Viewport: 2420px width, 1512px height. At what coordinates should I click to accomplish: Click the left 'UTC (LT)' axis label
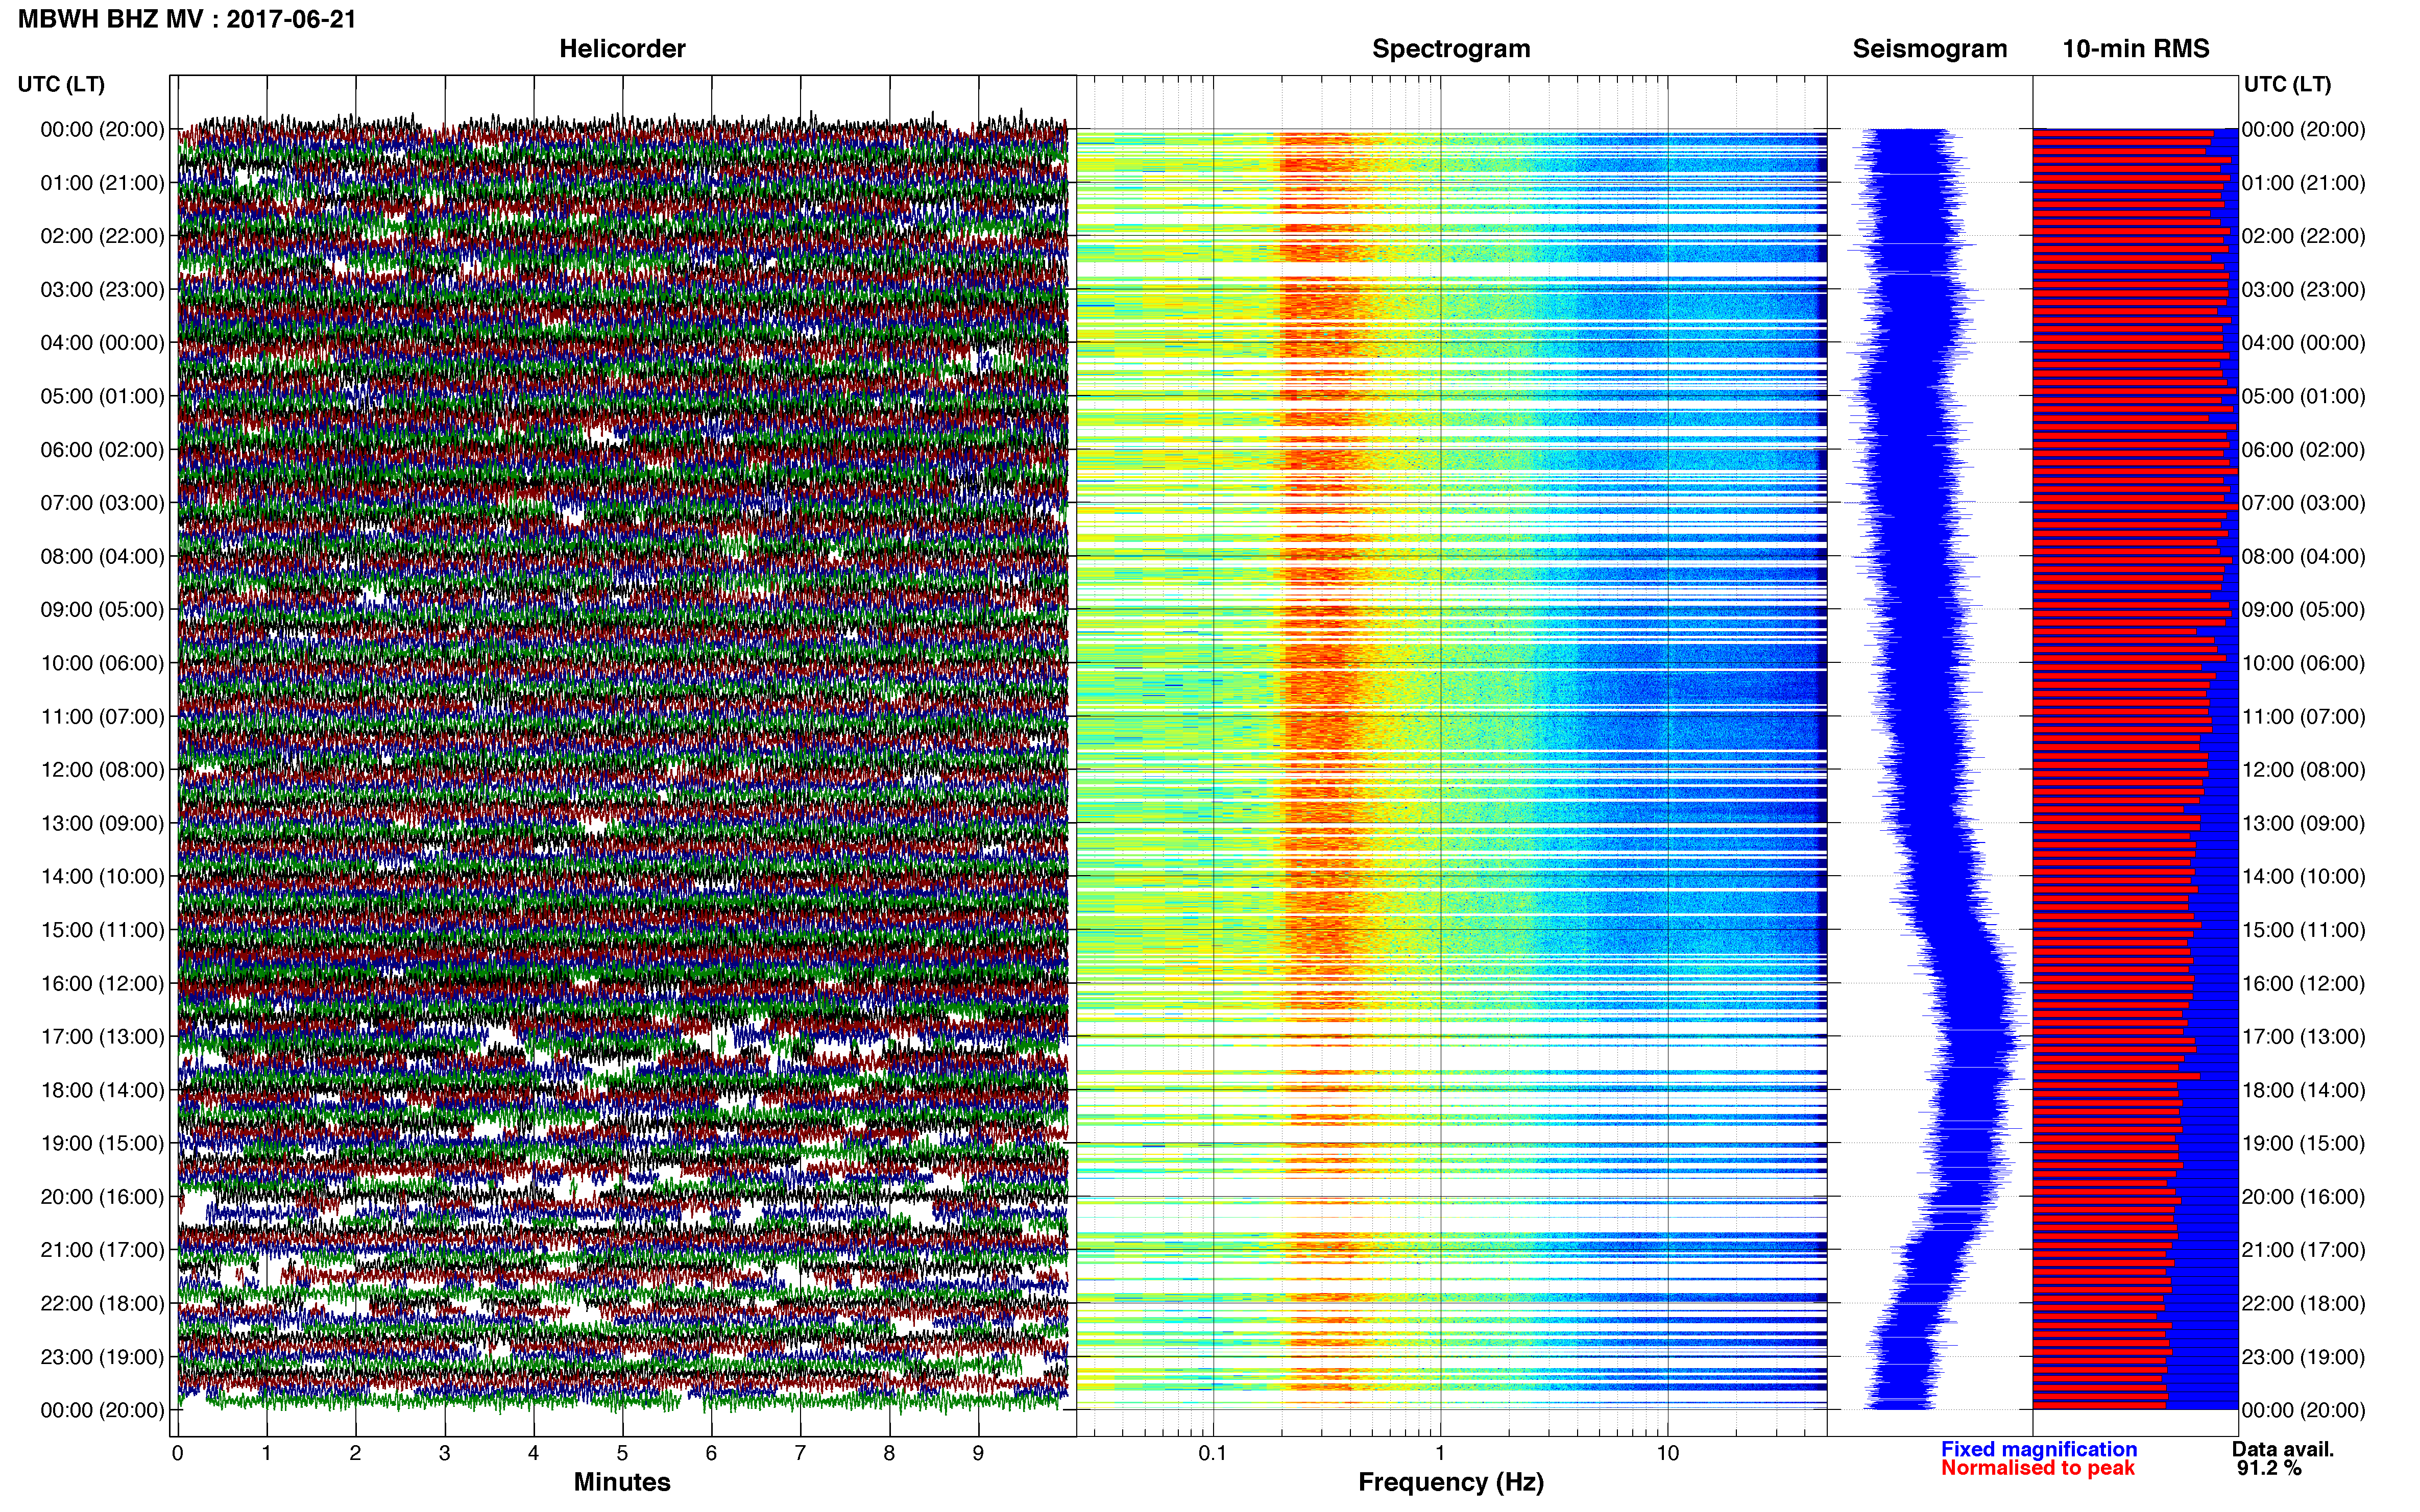point(61,84)
